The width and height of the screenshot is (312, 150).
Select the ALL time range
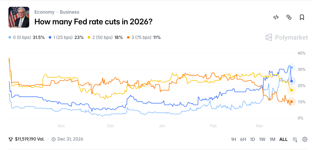(x=283, y=139)
